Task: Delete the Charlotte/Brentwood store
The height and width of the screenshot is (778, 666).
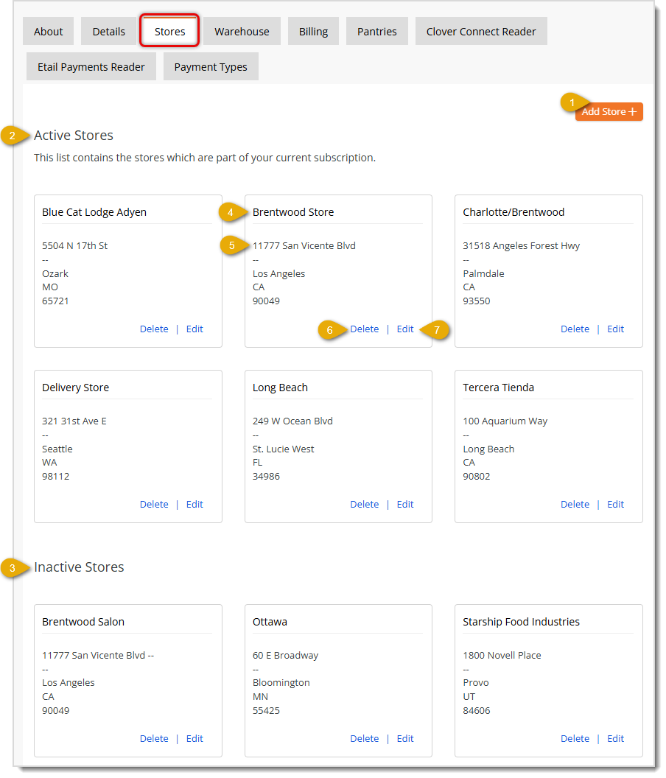Action: (x=575, y=329)
